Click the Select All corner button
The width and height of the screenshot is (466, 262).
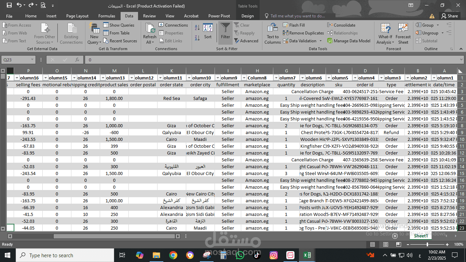point(460,71)
